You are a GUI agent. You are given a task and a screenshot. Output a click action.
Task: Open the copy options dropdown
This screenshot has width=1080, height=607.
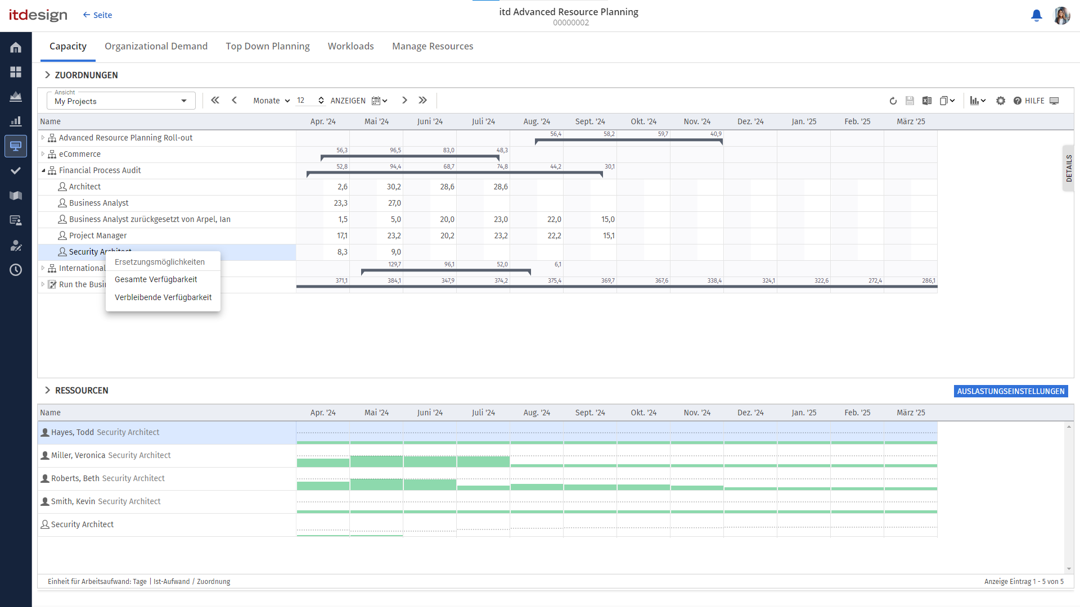pos(947,101)
